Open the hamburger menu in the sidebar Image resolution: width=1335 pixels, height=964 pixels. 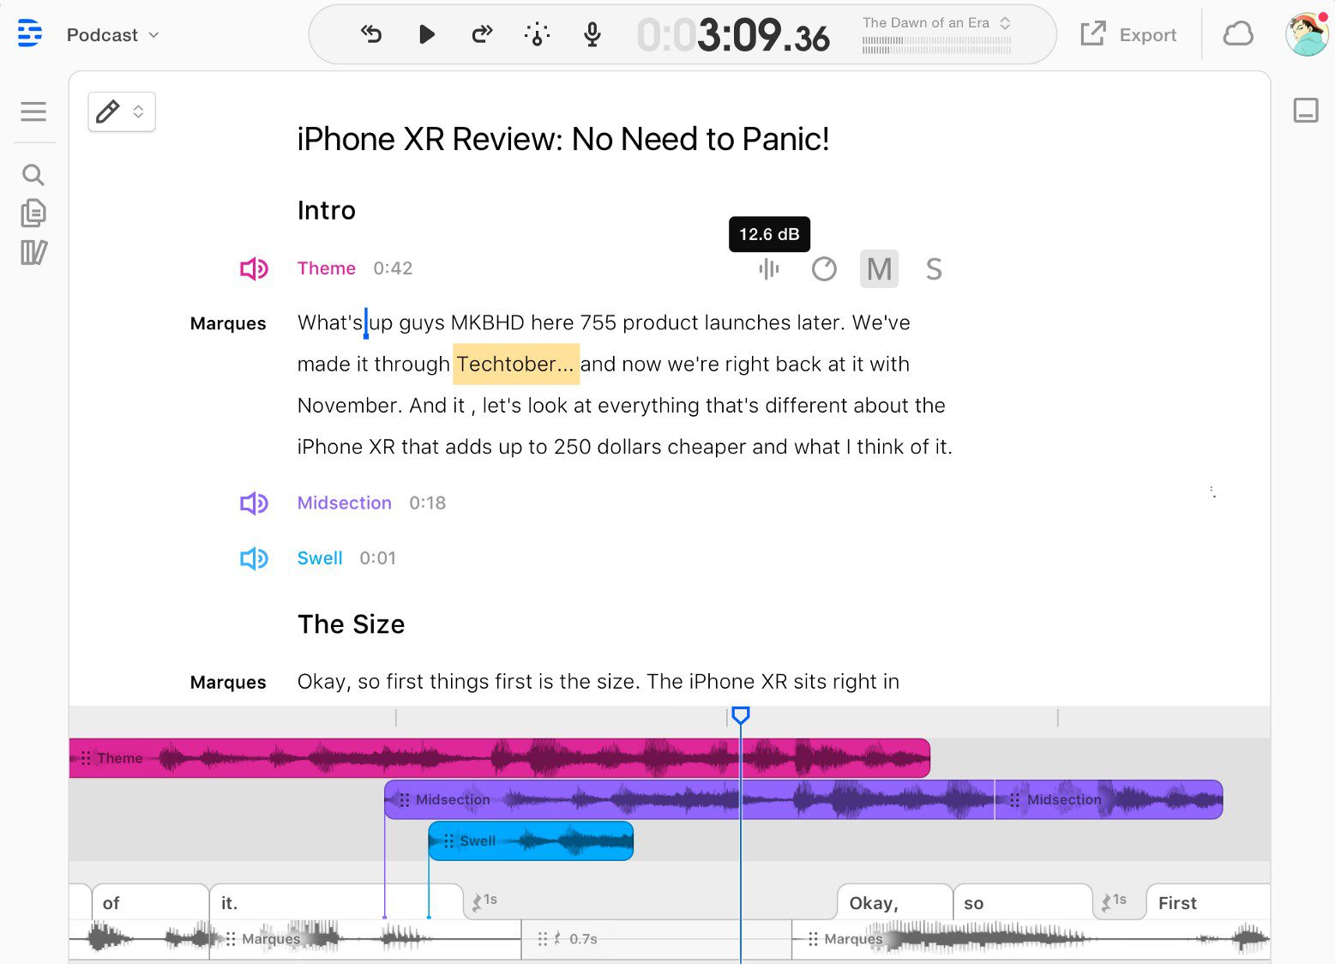pos(33,111)
